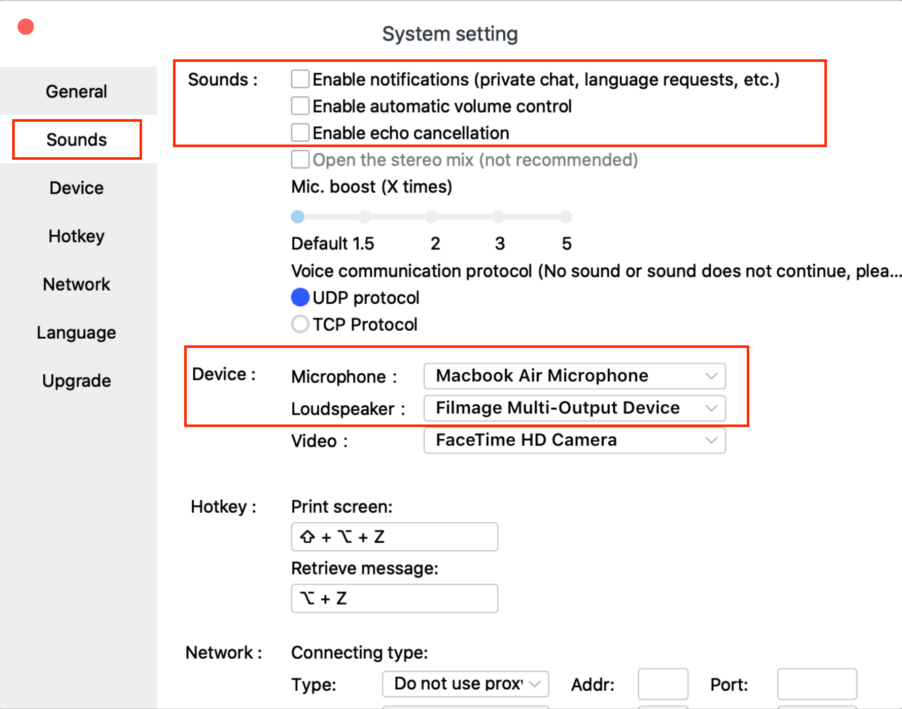
Task: Focus the proxy Addr input field
Action: 663,684
